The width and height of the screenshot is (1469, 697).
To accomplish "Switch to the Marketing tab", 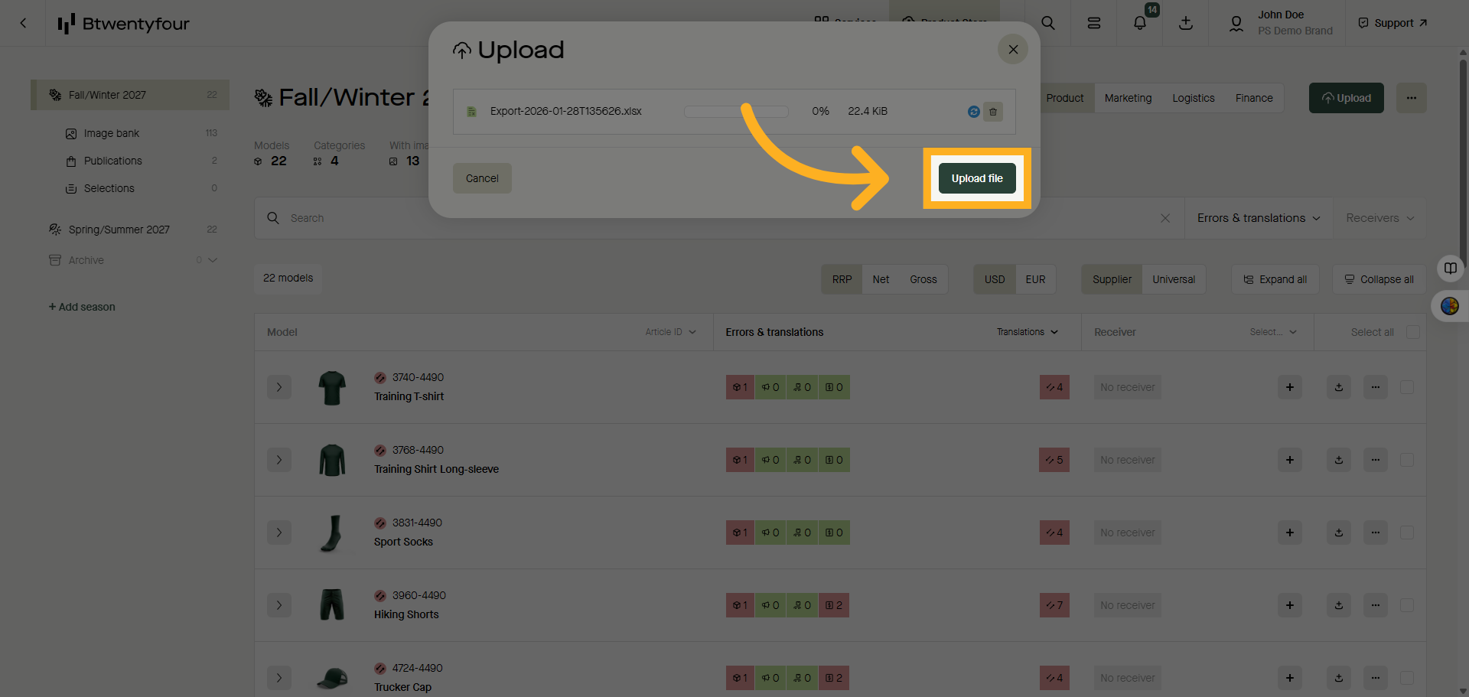I will (x=1128, y=98).
